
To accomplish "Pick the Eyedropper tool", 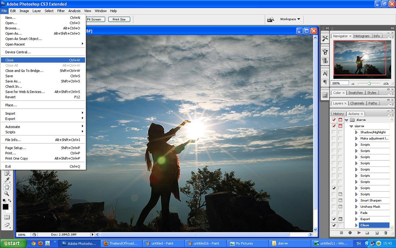I will pyautogui.click(x=7, y=180).
